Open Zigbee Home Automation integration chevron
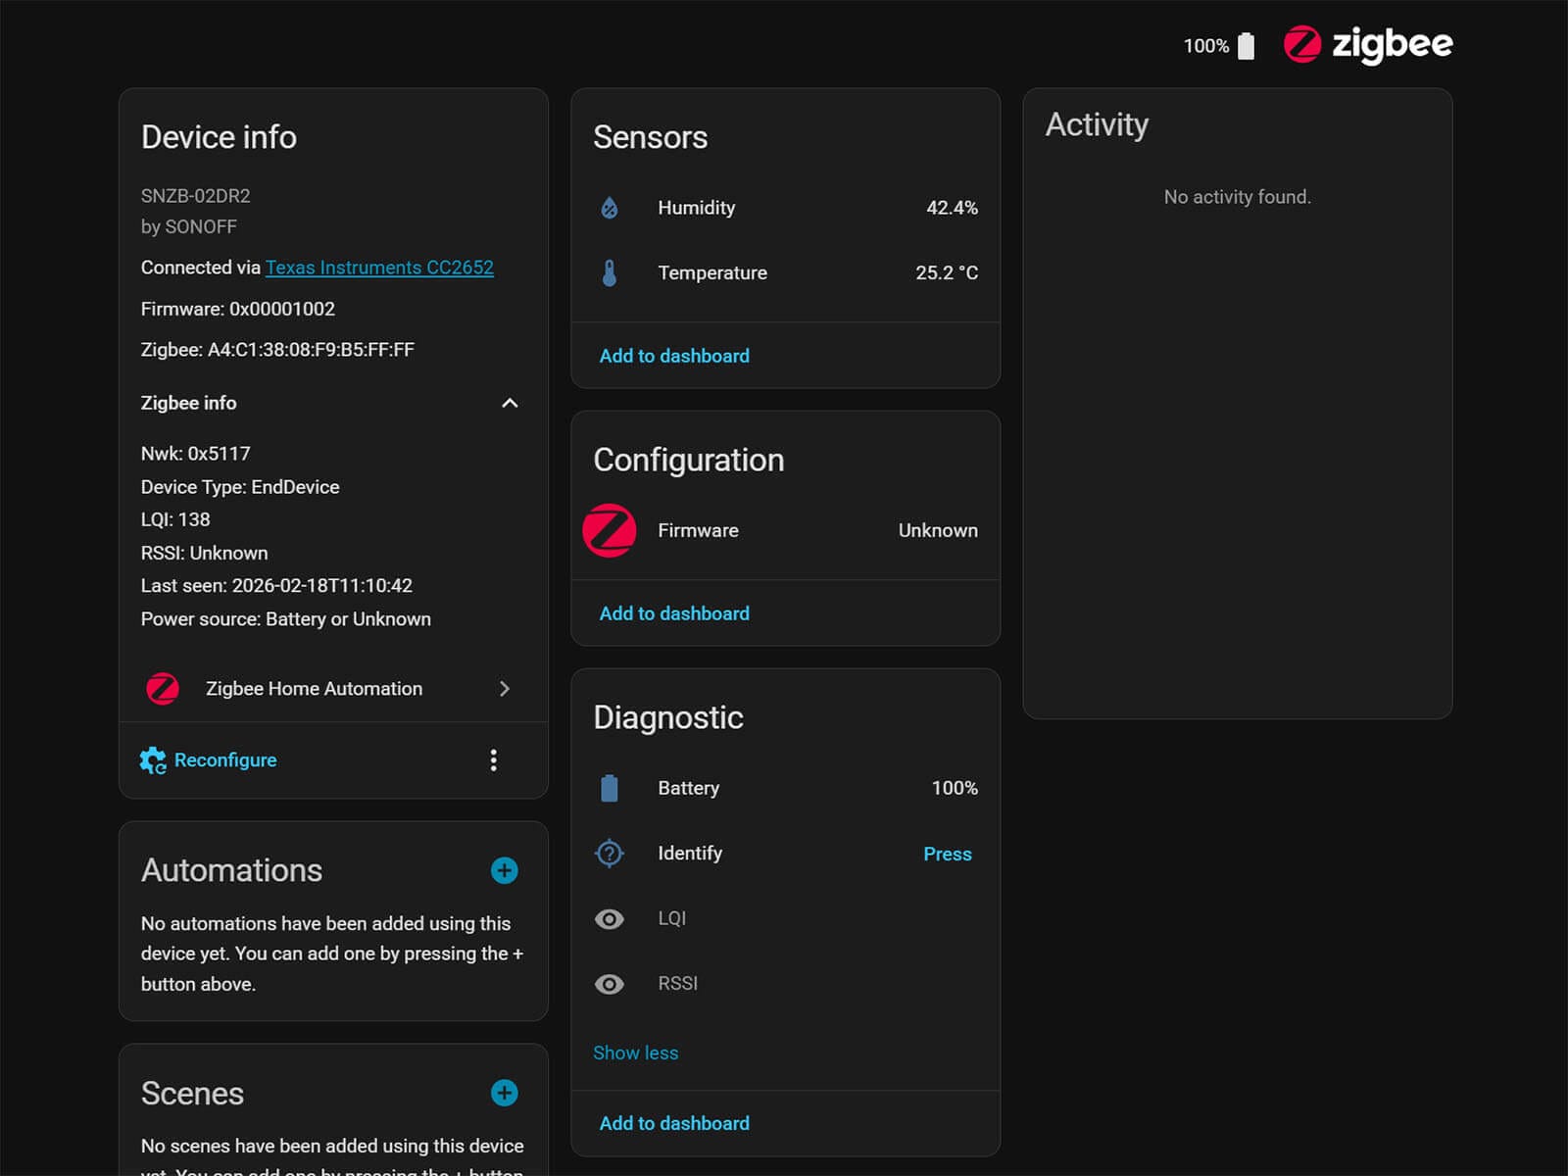Viewport: 1568px width, 1176px height. pos(505,689)
